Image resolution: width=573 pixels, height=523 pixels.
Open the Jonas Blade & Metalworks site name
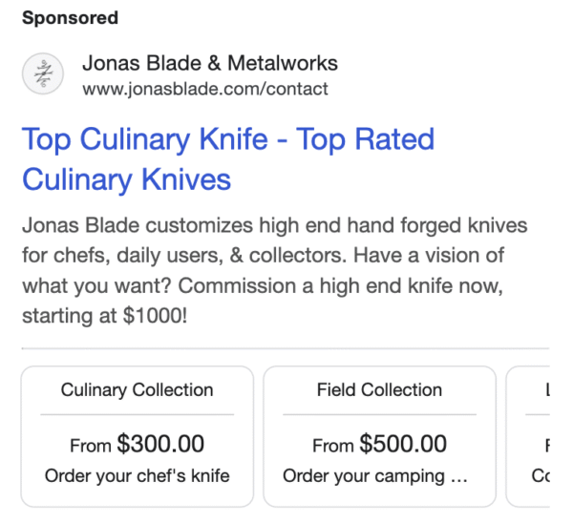[209, 64]
